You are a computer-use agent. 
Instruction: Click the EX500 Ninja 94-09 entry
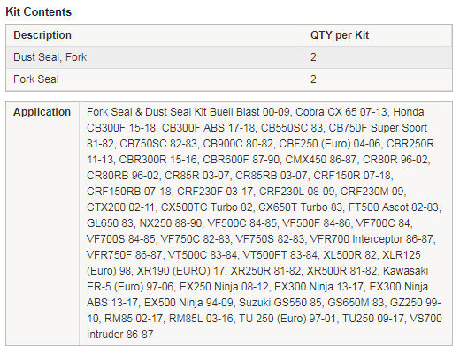[x=188, y=303]
